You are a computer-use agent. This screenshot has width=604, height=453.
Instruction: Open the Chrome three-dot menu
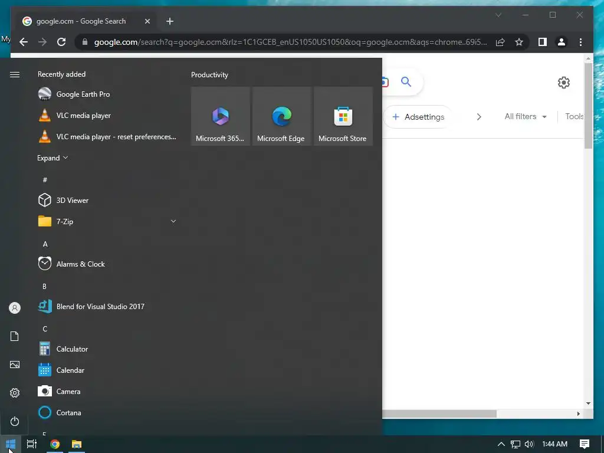tap(580, 42)
